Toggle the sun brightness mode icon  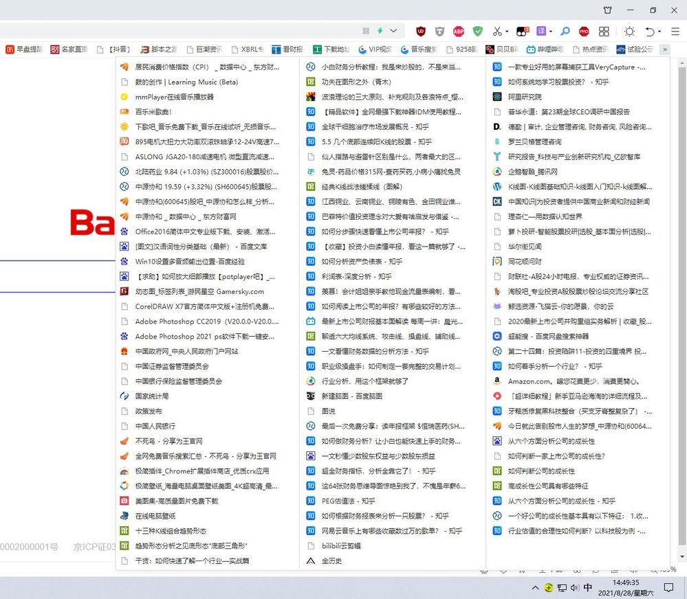(x=630, y=31)
